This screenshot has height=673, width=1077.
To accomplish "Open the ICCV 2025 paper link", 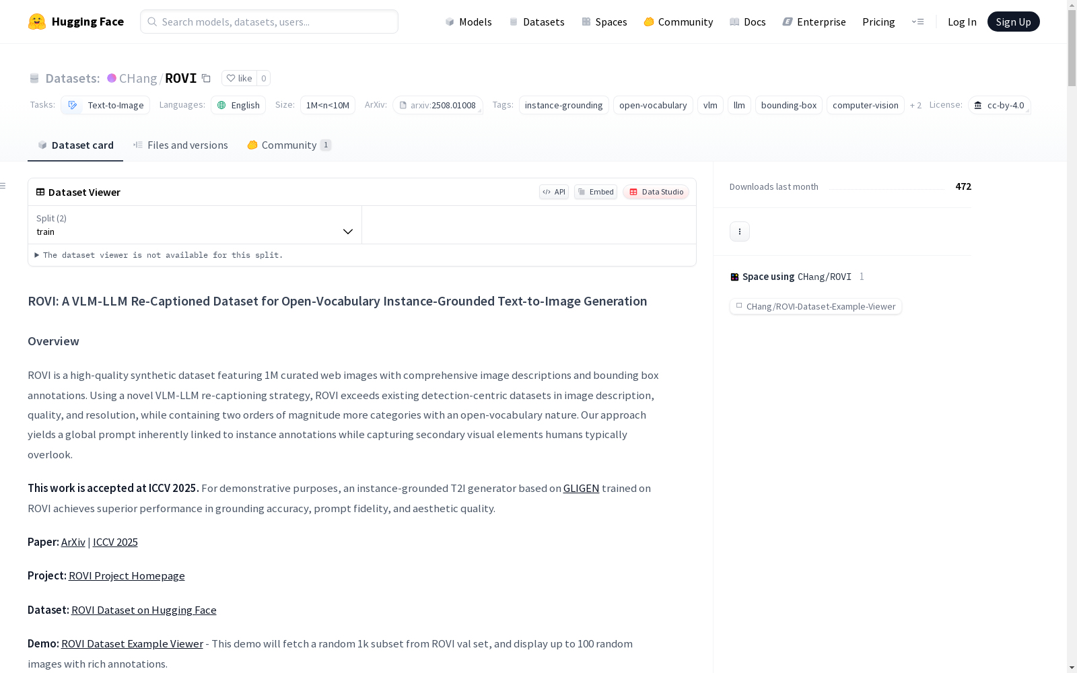I will click(x=115, y=542).
